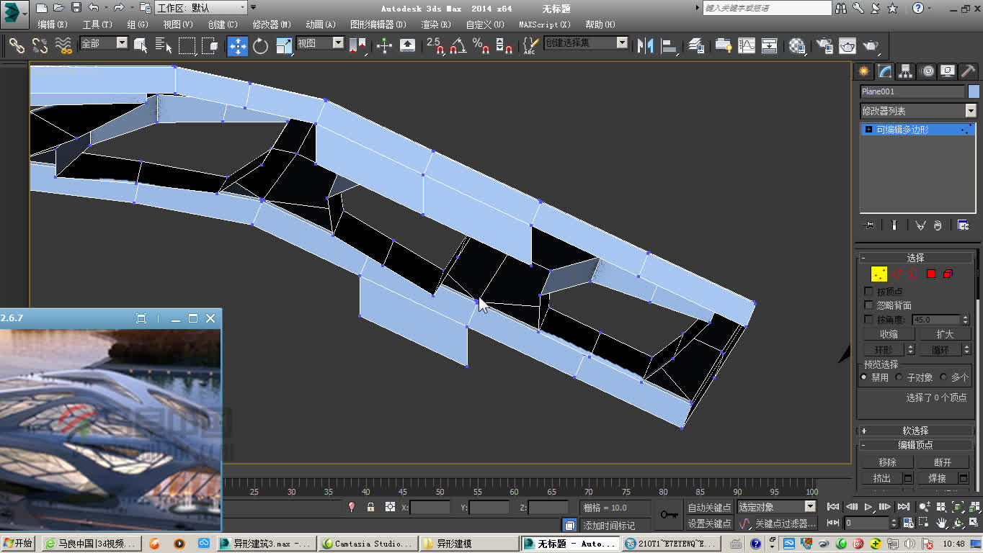Select the Rotate tool

(259, 45)
